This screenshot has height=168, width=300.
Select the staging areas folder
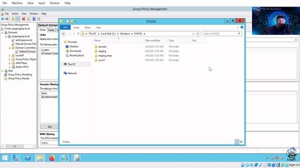tap(105, 56)
